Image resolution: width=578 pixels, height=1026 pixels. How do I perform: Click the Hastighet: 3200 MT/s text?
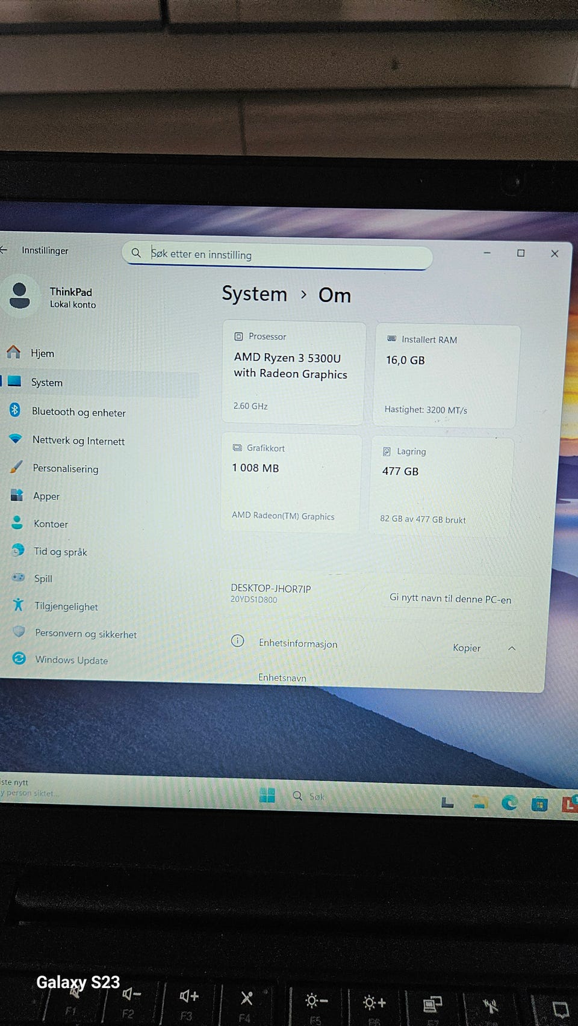[426, 410]
